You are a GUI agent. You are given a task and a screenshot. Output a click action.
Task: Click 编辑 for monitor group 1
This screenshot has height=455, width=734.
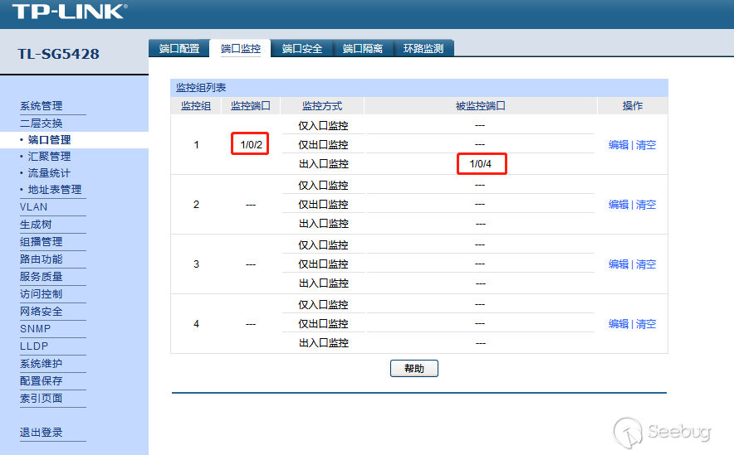pyautogui.click(x=619, y=145)
